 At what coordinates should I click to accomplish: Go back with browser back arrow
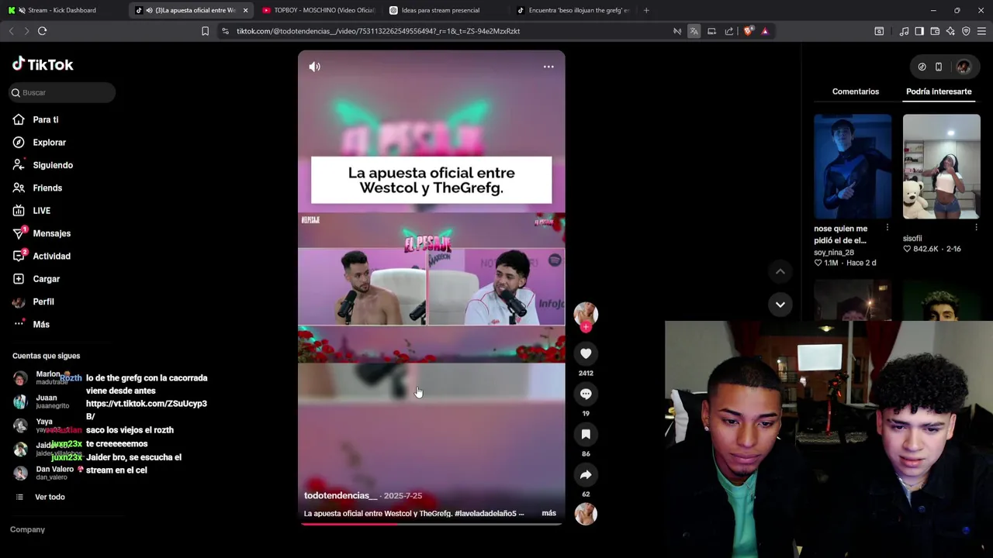11,31
